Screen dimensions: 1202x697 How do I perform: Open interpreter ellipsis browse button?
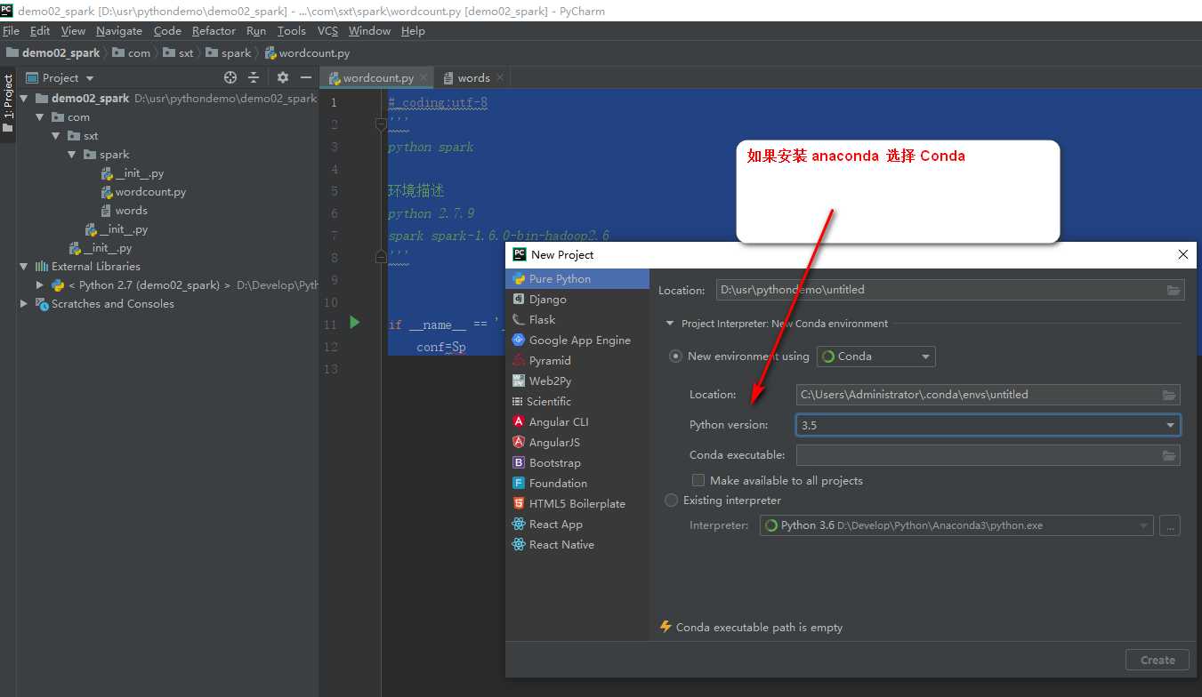pyautogui.click(x=1170, y=525)
